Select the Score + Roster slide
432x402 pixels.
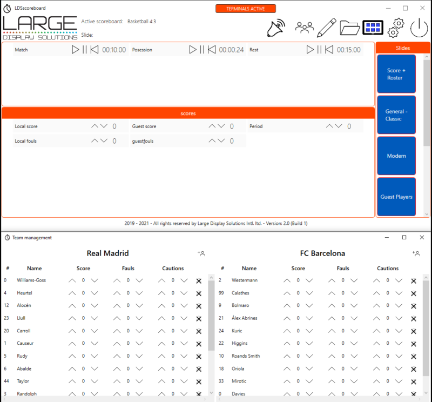tap(396, 73)
